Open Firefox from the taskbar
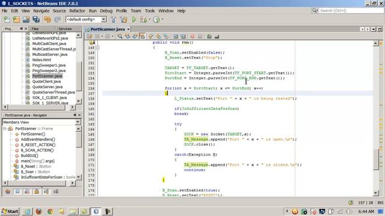Screen dimensions: 385x216 coord(38,211)
